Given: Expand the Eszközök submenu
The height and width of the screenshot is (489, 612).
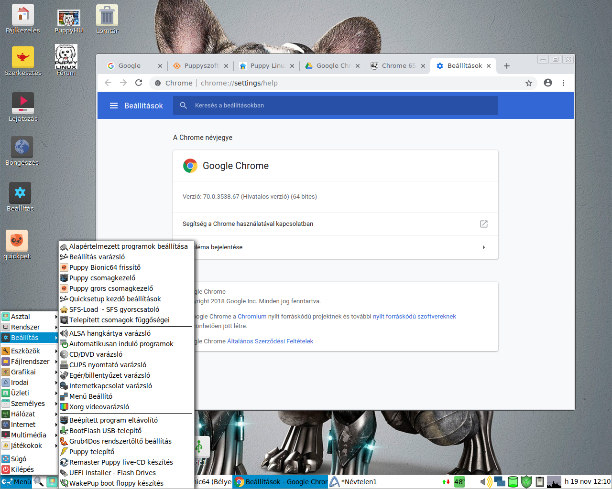Looking at the screenshot, I should click(x=29, y=351).
